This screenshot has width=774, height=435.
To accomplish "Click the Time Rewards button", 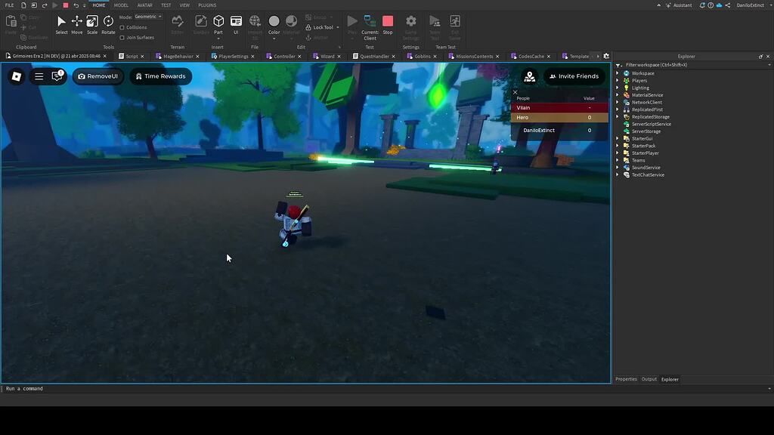I will pos(160,76).
